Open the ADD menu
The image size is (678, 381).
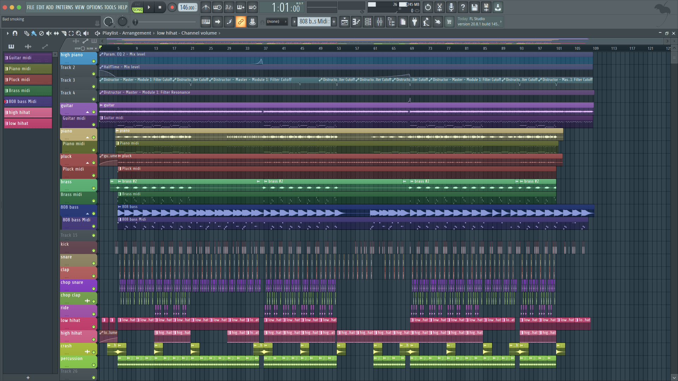[x=50, y=7]
